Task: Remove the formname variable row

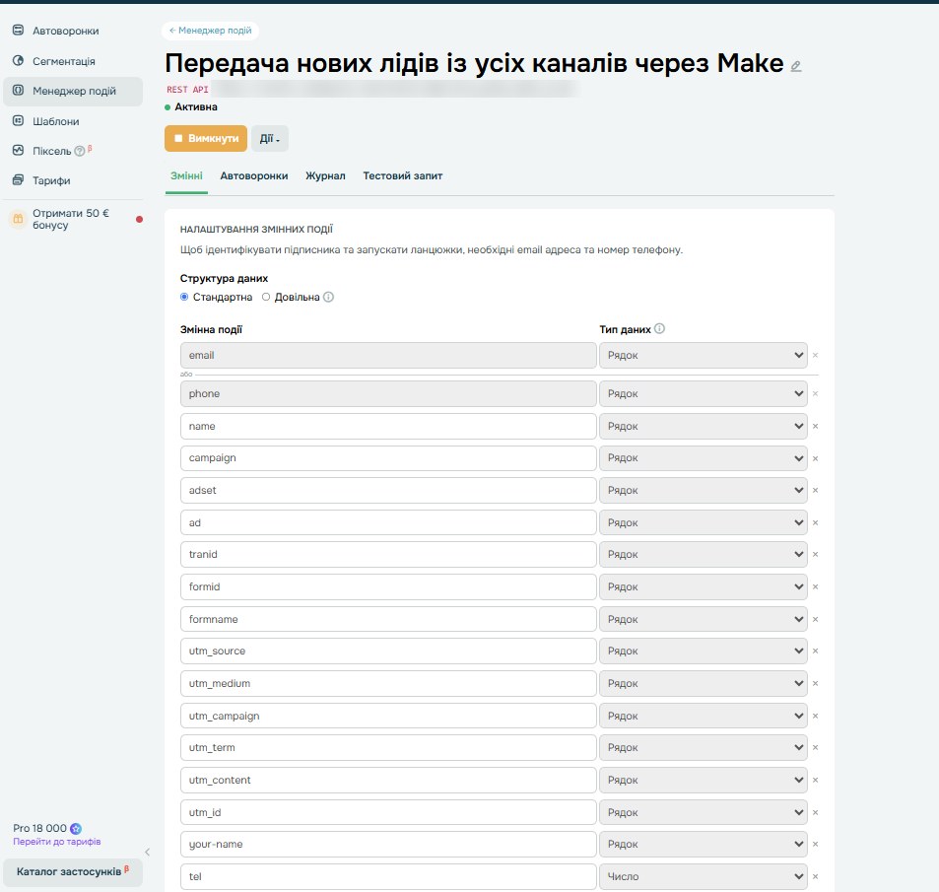Action: tap(815, 619)
